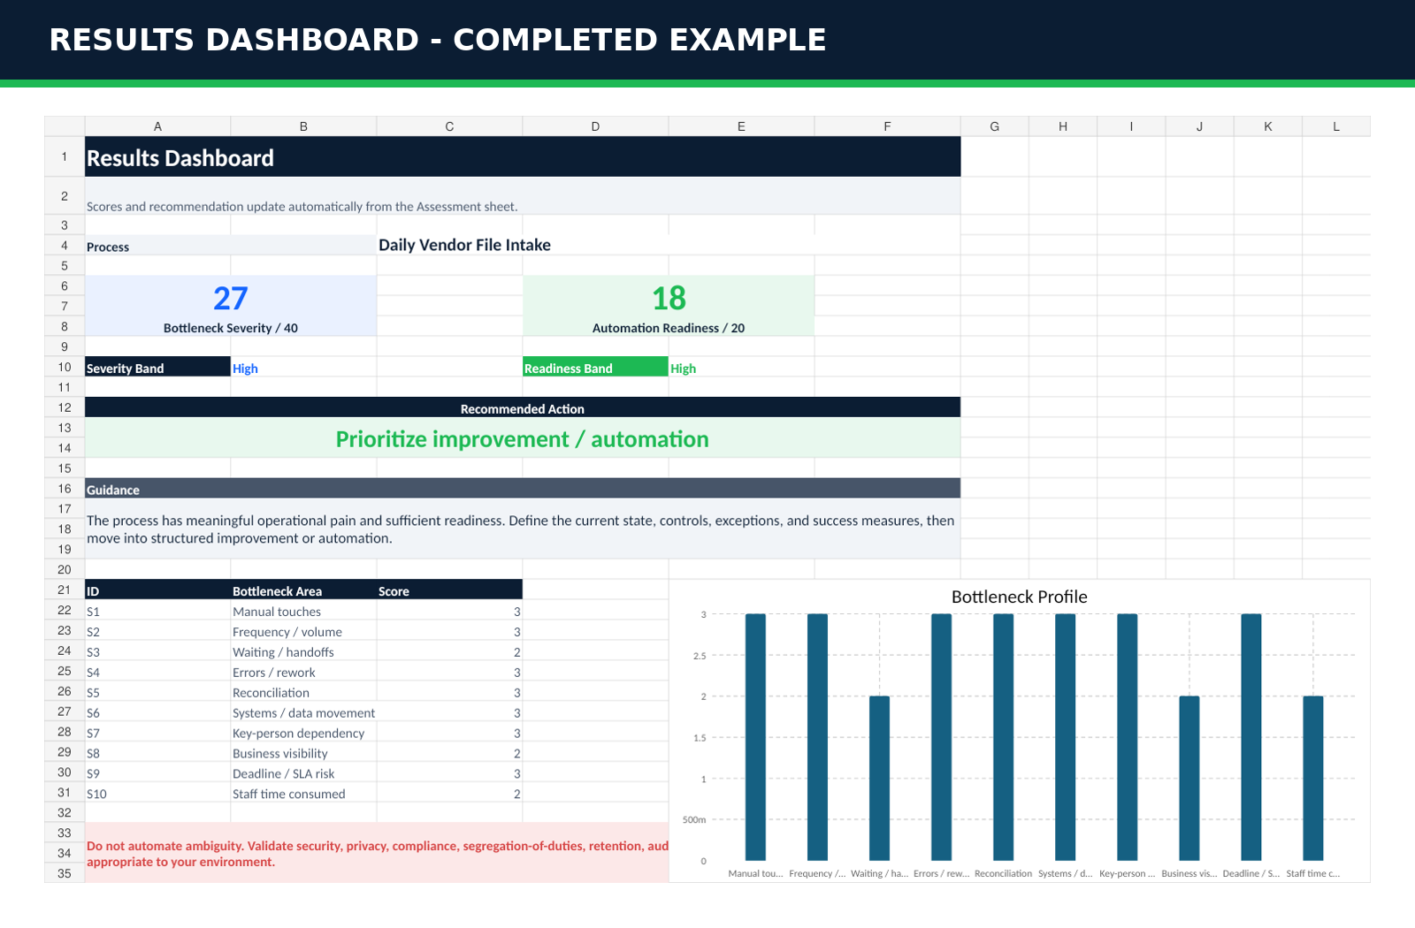Select the "Frequency / volume" cell

coord(303,631)
